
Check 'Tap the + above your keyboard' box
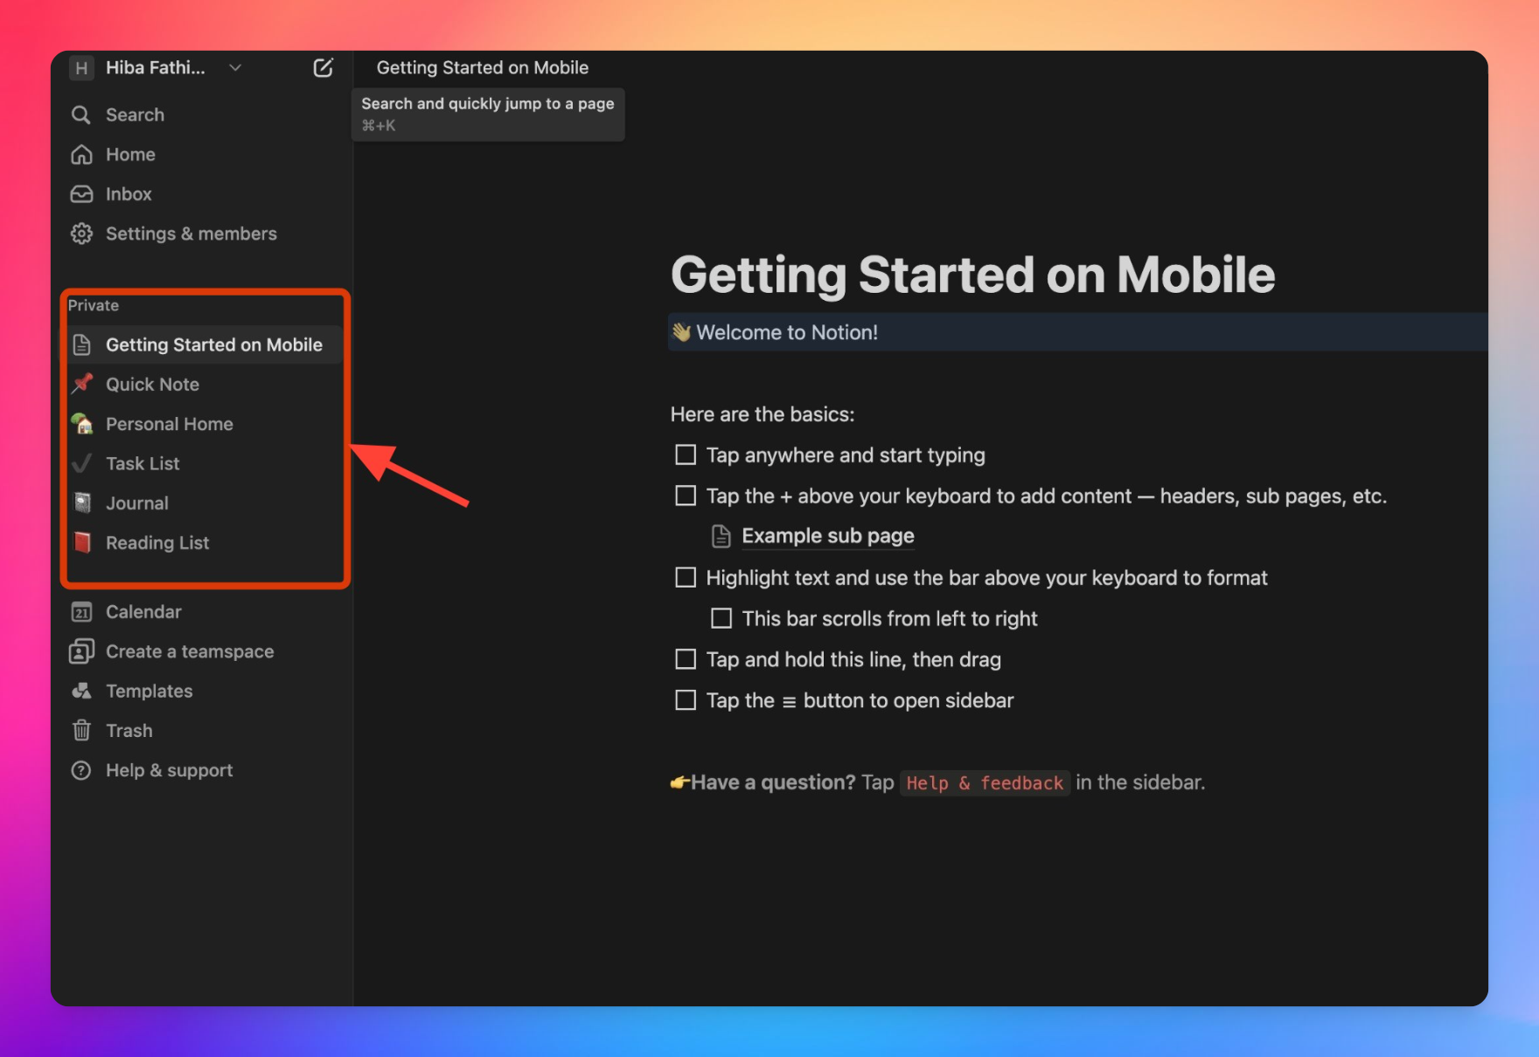pos(686,496)
